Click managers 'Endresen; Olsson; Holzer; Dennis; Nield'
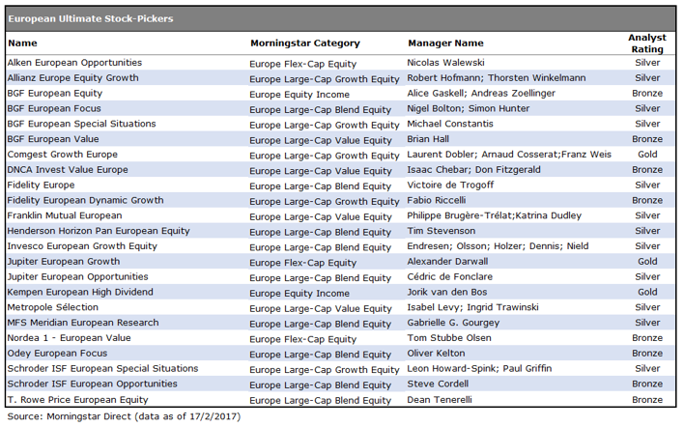The width and height of the screenshot is (684, 427). click(x=498, y=246)
